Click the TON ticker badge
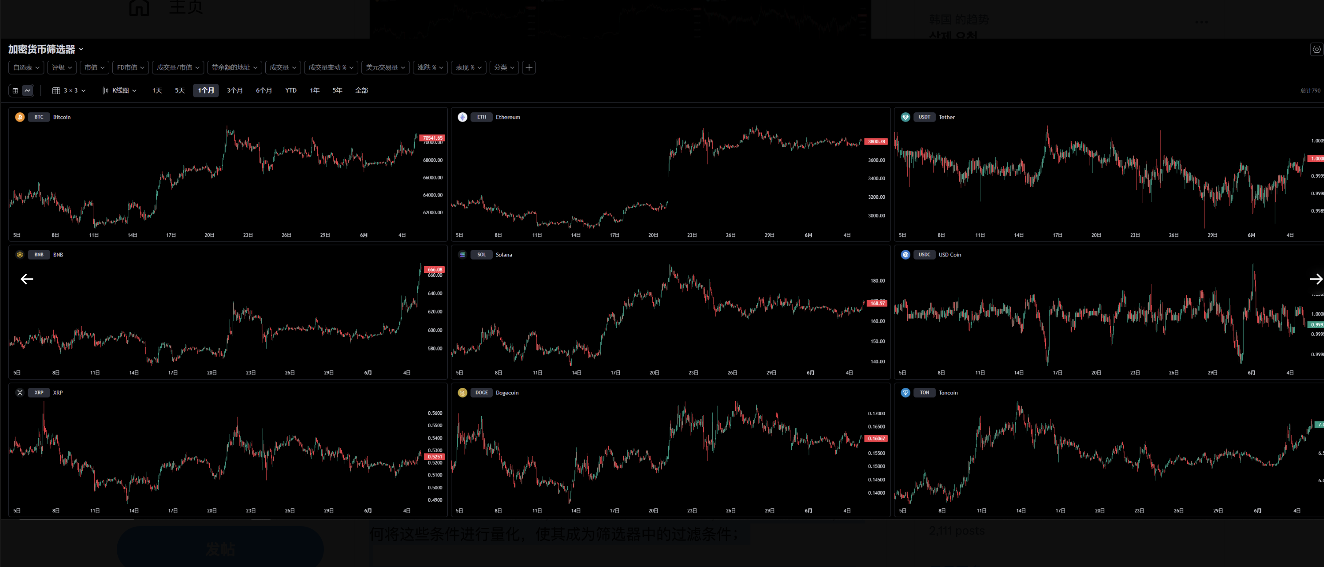Screen dimensions: 1324x567 (x=925, y=393)
